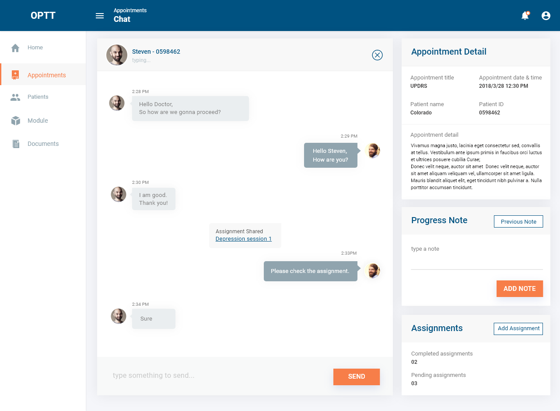
Task: Click the Documents page icon
Action: coord(16,144)
